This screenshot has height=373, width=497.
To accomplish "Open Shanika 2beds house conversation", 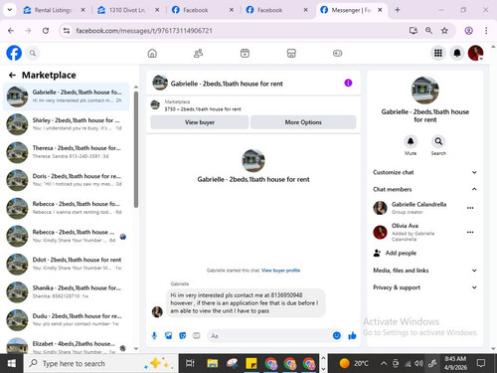I will click(67, 291).
